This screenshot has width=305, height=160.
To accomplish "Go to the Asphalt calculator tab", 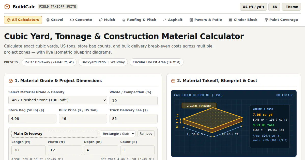I will [173, 20].
